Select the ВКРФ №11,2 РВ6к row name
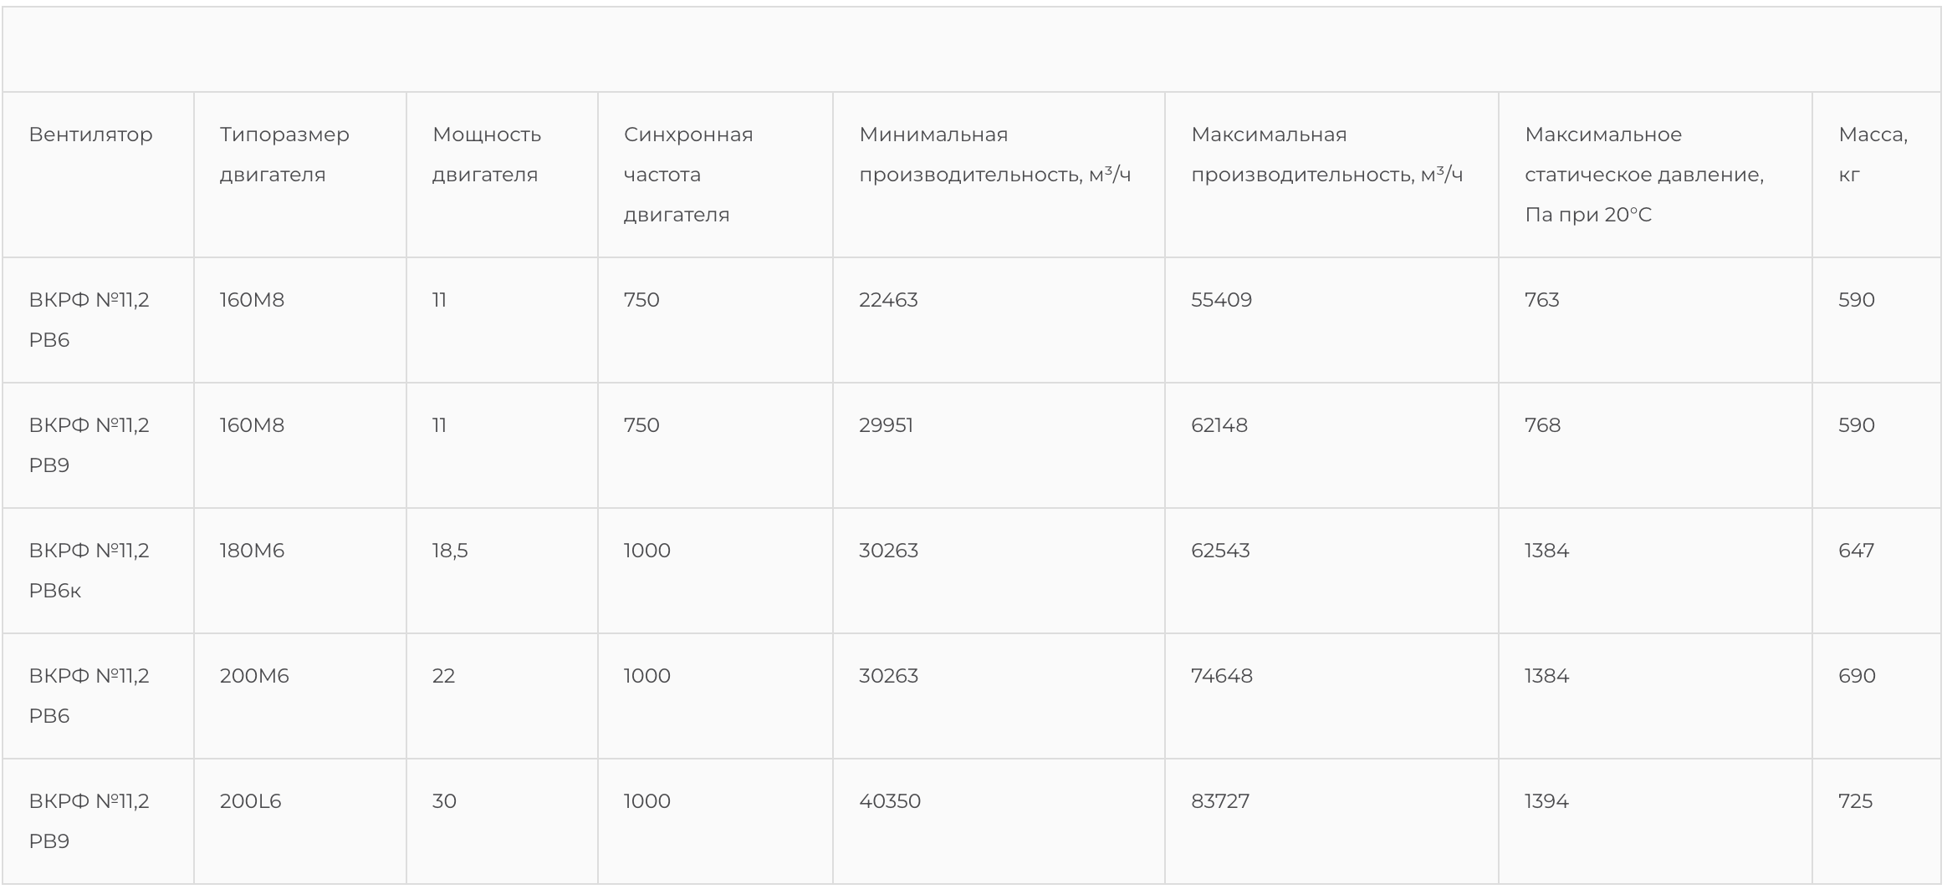Image resolution: width=1947 pixels, height=889 pixels. pos(89,571)
